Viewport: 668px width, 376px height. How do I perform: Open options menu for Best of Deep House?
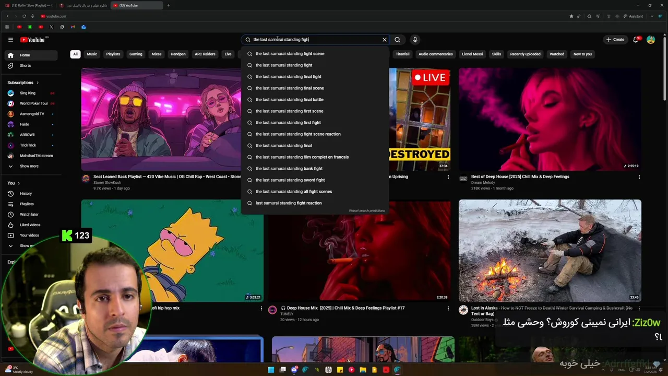(x=639, y=177)
